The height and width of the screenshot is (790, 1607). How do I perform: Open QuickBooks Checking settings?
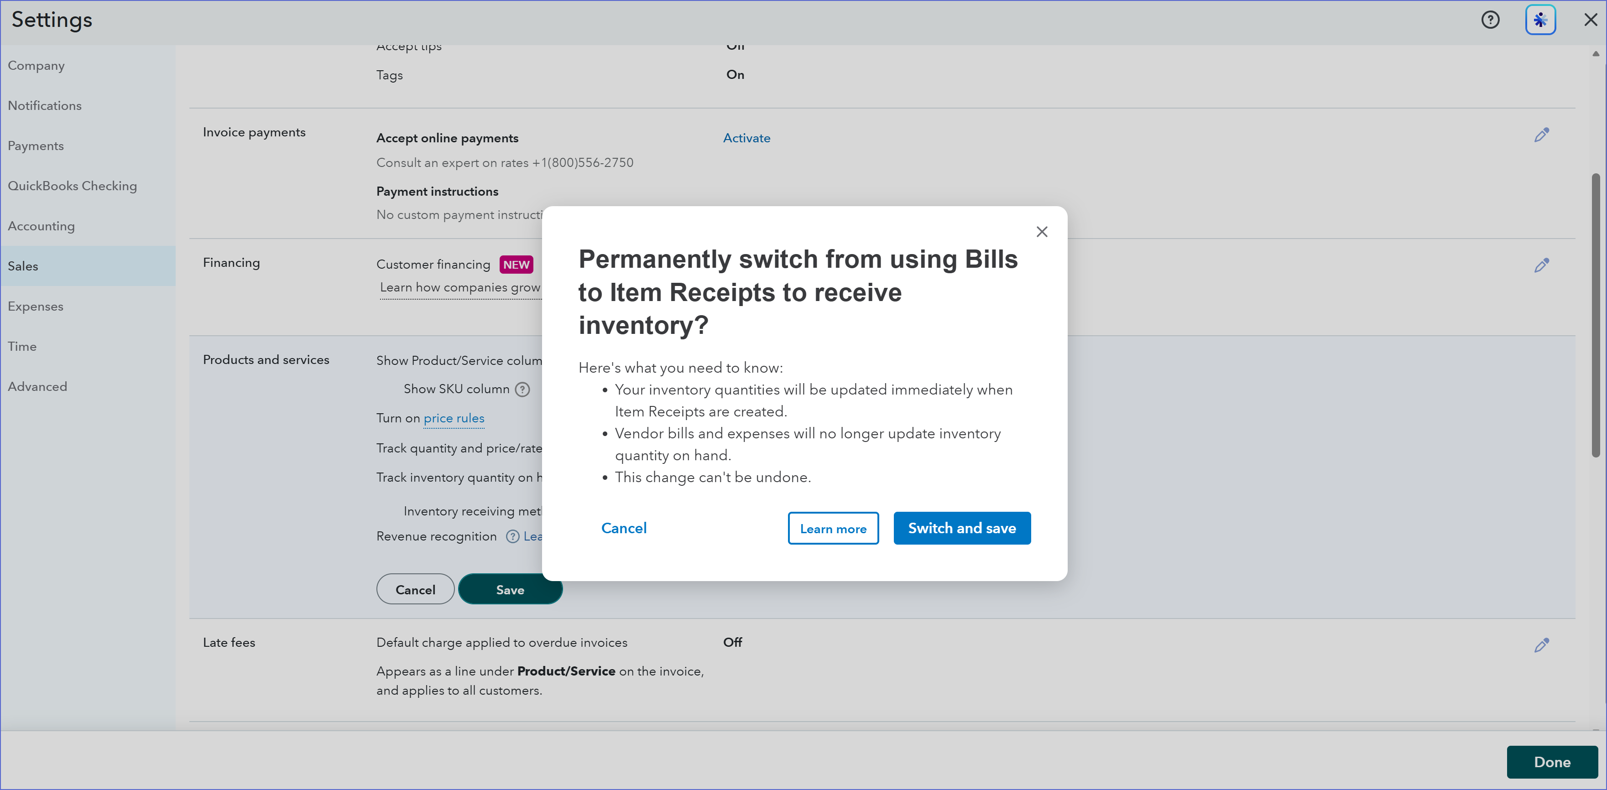(73, 186)
